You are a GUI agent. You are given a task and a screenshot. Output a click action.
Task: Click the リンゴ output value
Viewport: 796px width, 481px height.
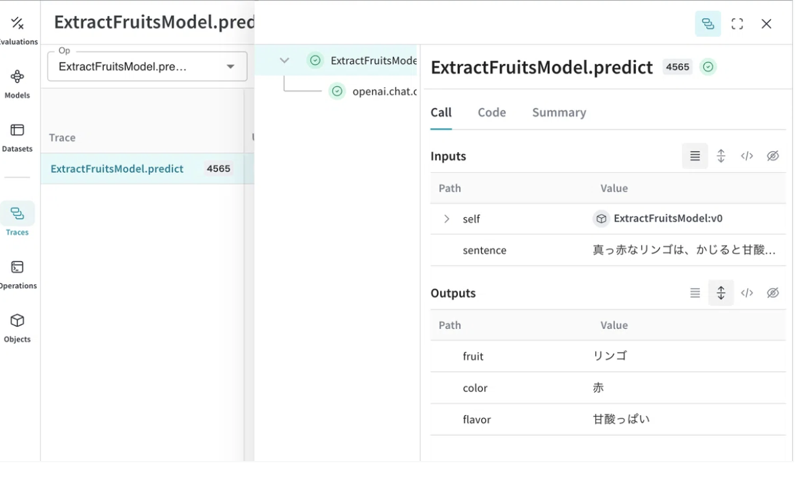(x=610, y=356)
